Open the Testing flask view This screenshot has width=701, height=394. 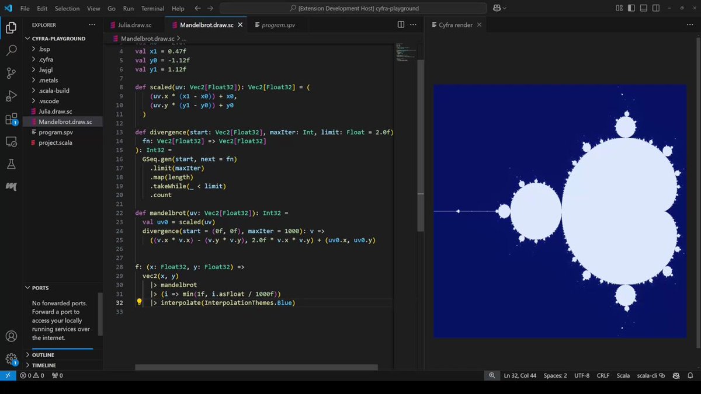pos(11,165)
